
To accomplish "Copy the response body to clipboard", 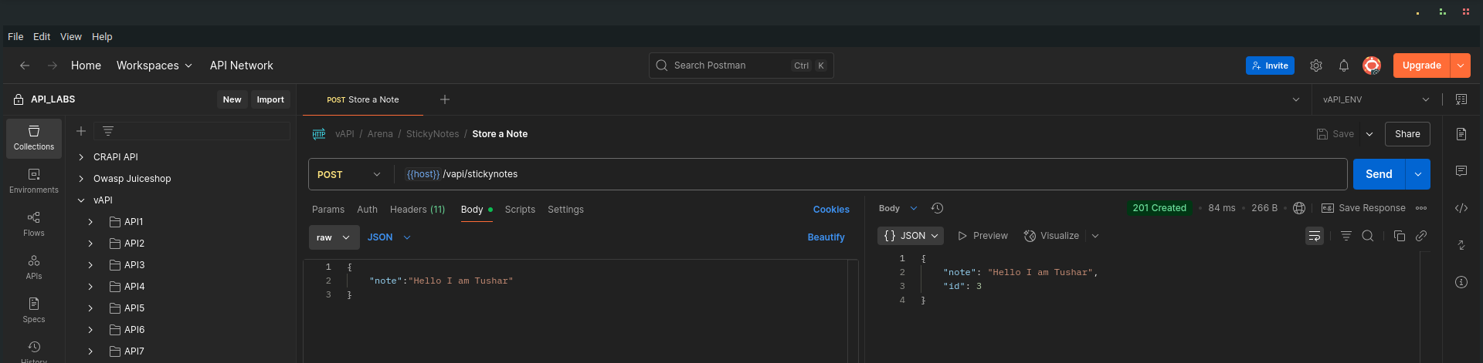I will pos(1400,236).
